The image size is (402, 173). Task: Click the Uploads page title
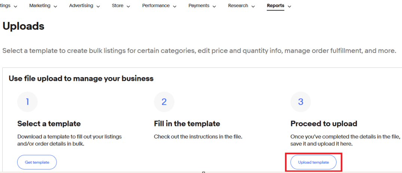[x=24, y=26]
